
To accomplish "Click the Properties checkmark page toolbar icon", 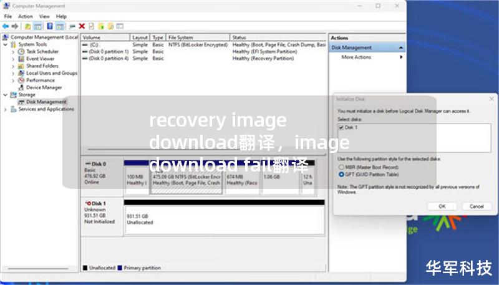I will (91, 26).
